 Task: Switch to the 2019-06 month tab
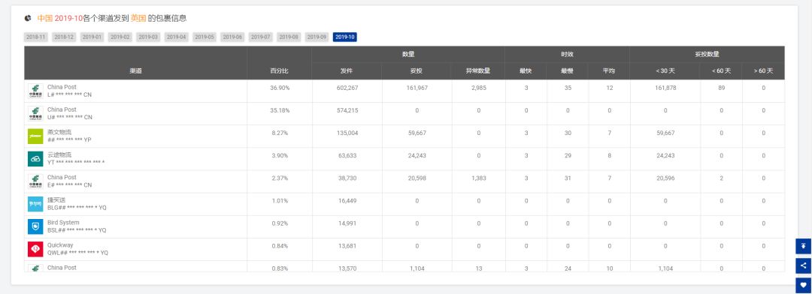(232, 37)
